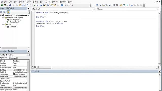Viewport: 162px width, 91px height.
Task: Click the Complete Word icon
Action: tap(110, 5)
